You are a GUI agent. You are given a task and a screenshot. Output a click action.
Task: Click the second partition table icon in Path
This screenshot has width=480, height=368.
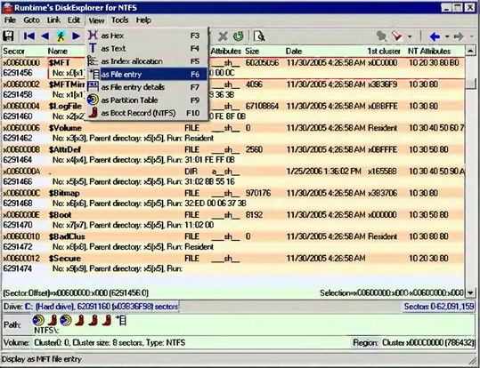click(x=66, y=320)
